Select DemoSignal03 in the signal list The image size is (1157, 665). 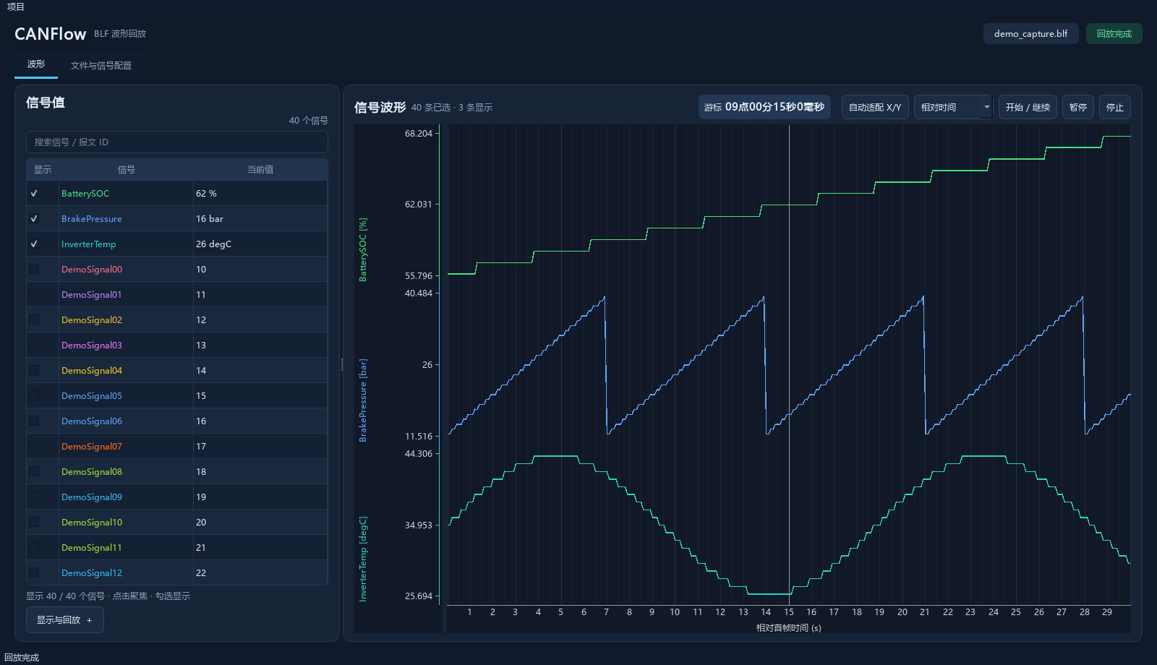(92, 345)
